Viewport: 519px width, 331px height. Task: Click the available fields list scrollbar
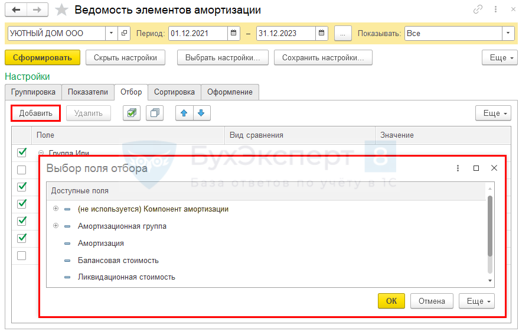[x=489, y=226]
